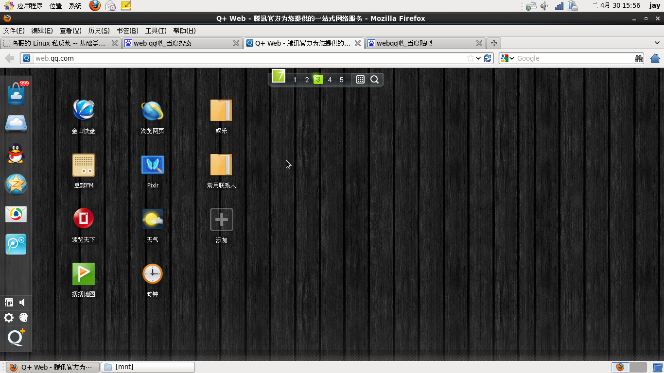Screen dimensions: 664x373
Task: Click the Q+ logo start button
Action: pyautogui.click(x=16, y=338)
